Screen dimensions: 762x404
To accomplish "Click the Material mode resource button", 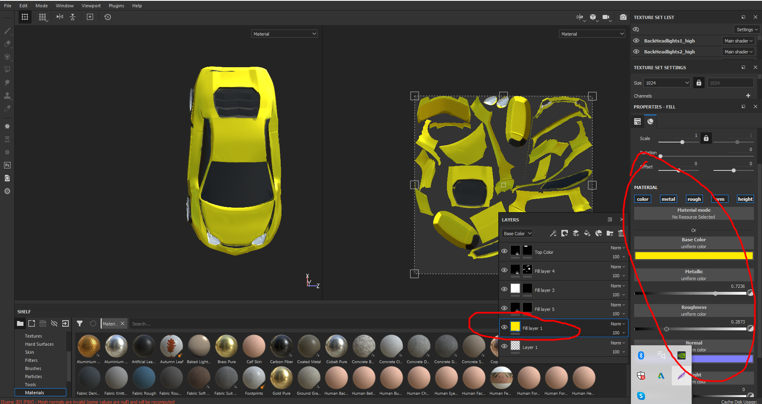I will point(694,213).
